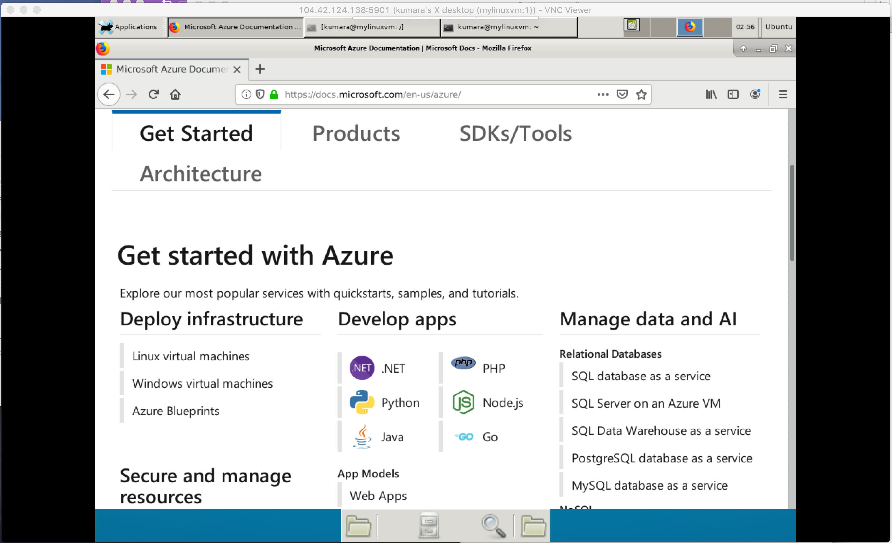The image size is (892, 543).
Task: Switch to the SDKs/Tools tab
Action: 515,133
